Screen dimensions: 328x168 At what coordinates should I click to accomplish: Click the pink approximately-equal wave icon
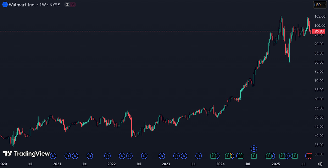[x=73, y=4]
